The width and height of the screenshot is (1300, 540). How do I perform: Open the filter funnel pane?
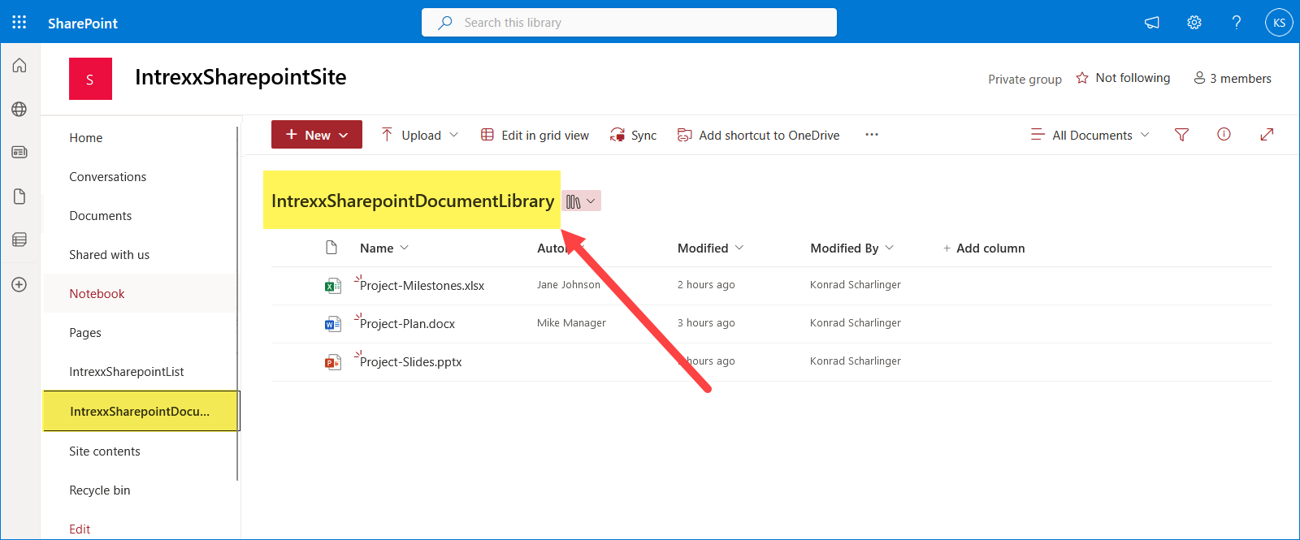coord(1182,135)
